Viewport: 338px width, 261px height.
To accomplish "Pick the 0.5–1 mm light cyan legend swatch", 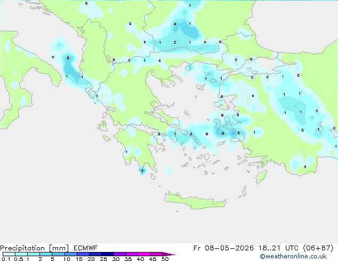I will pyautogui.click(x=21, y=254).
